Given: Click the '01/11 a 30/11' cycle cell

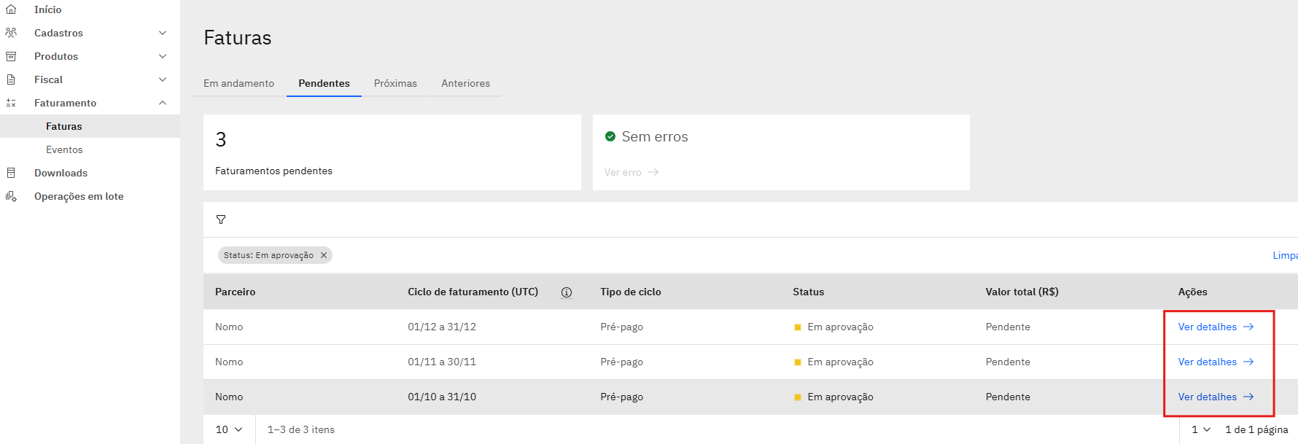Looking at the screenshot, I should (442, 362).
